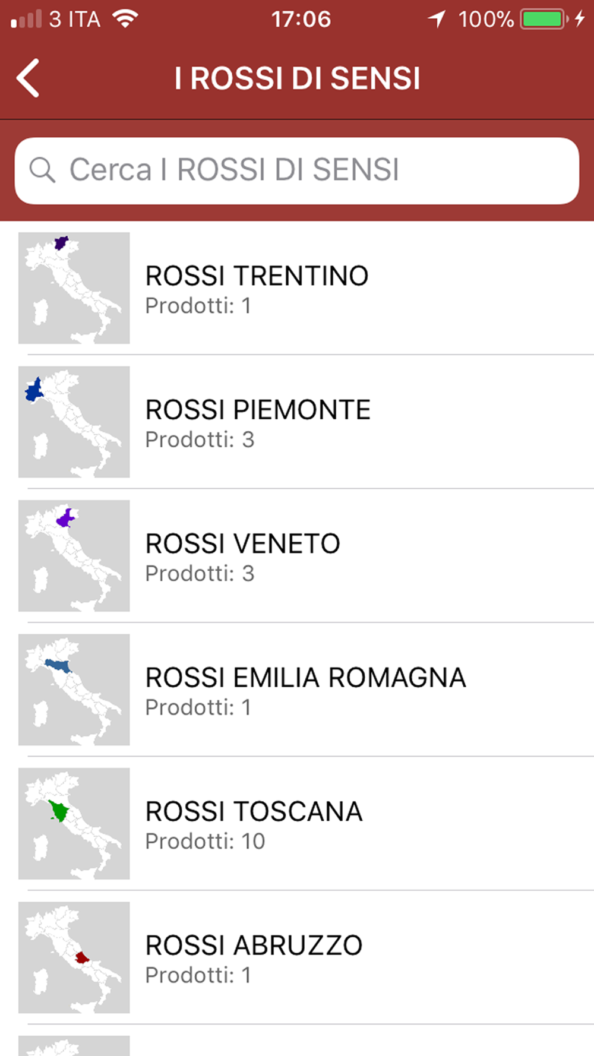The image size is (594, 1056).
Task: Choose ROSSI ABRUZZO entry
Action: point(297,957)
